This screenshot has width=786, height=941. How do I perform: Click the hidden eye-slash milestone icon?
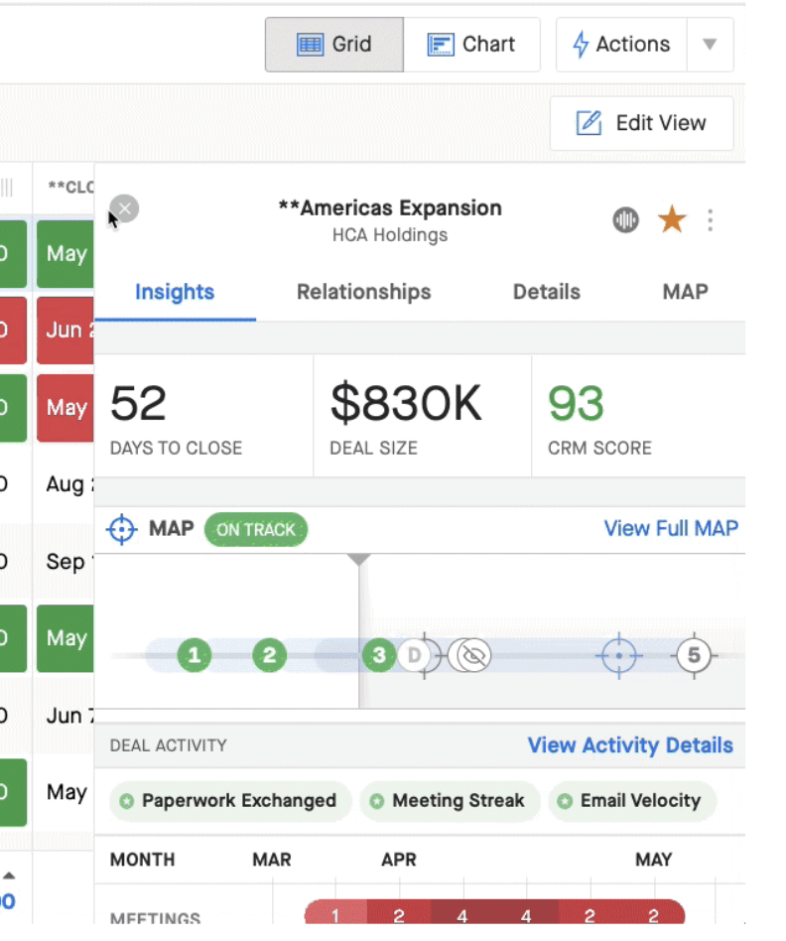point(472,655)
